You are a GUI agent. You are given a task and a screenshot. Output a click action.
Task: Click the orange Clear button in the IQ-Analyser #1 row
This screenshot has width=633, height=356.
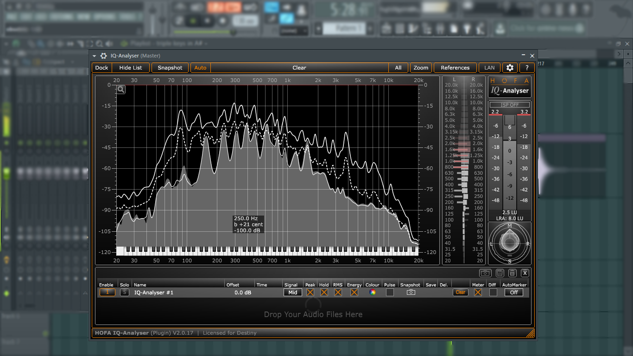coord(461,292)
